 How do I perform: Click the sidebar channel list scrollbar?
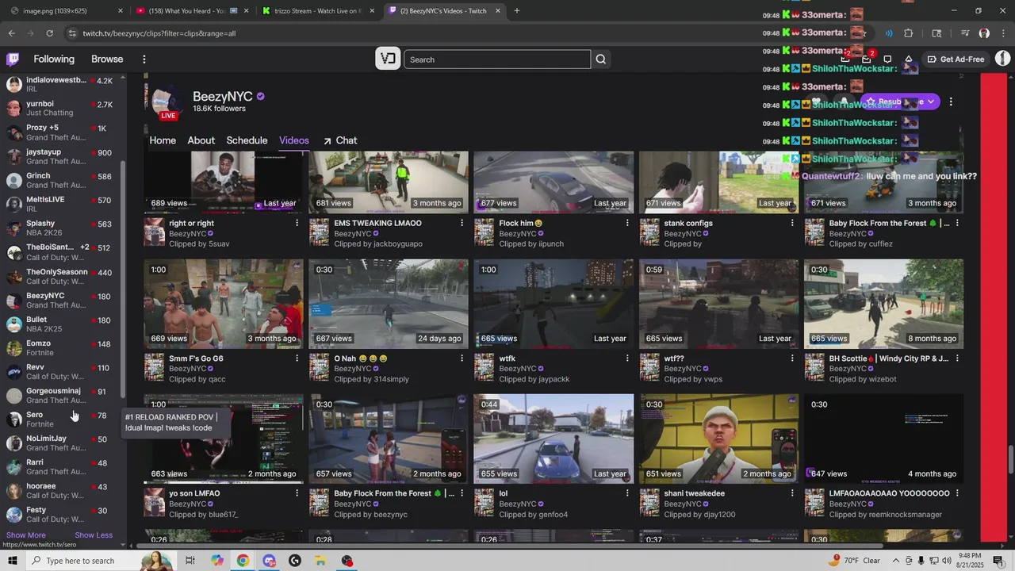(x=122, y=279)
